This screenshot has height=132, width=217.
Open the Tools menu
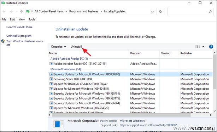tap(32, 19)
